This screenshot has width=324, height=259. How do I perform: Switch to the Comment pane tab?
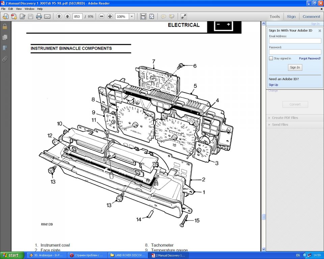coord(311,17)
